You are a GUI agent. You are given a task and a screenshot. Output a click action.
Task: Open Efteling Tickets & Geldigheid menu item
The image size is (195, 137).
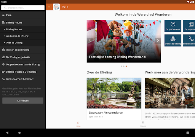[23, 72]
